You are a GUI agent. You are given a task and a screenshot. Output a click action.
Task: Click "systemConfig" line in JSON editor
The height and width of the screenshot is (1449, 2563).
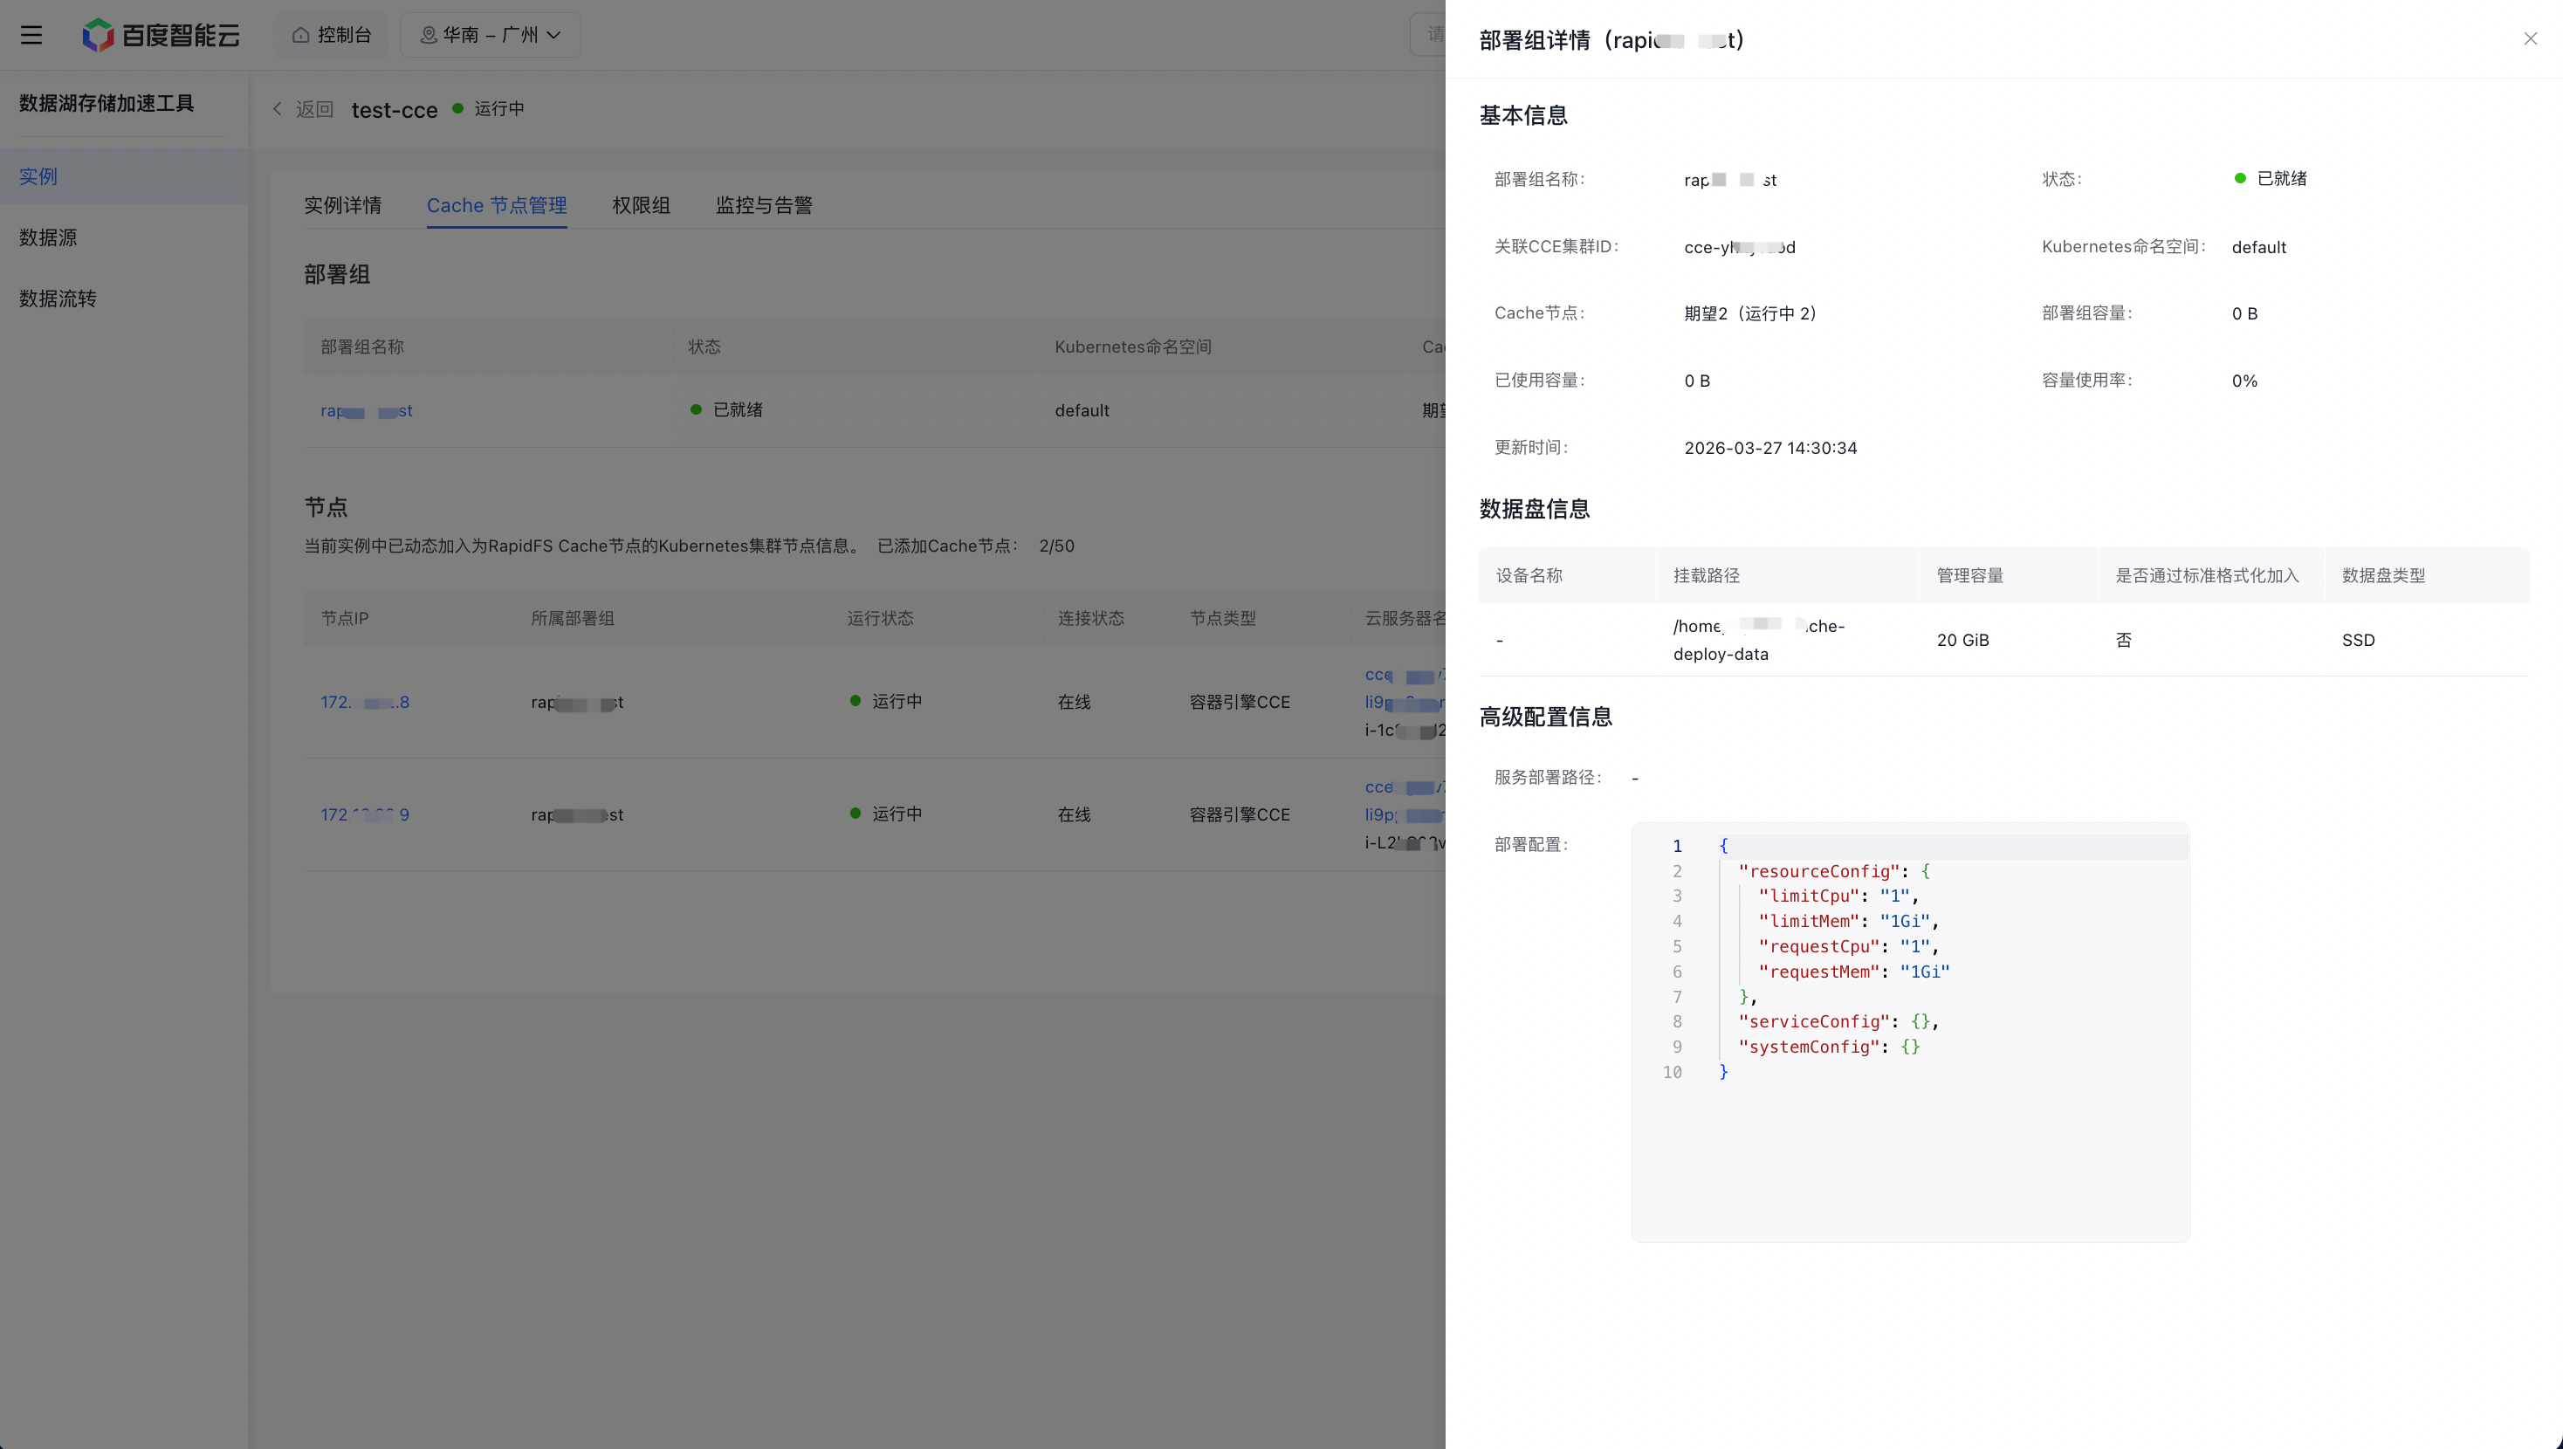click(1829, 1047)
